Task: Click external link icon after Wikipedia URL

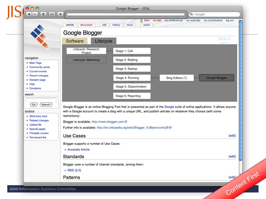Action: pos(170,127)
